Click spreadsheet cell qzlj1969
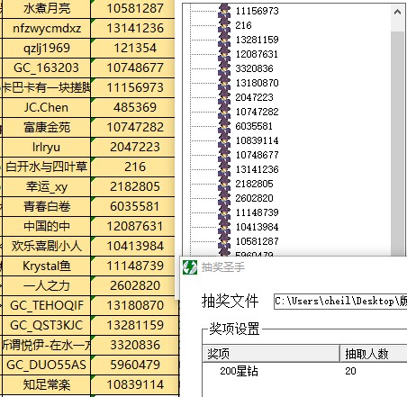 pos(46,48)
